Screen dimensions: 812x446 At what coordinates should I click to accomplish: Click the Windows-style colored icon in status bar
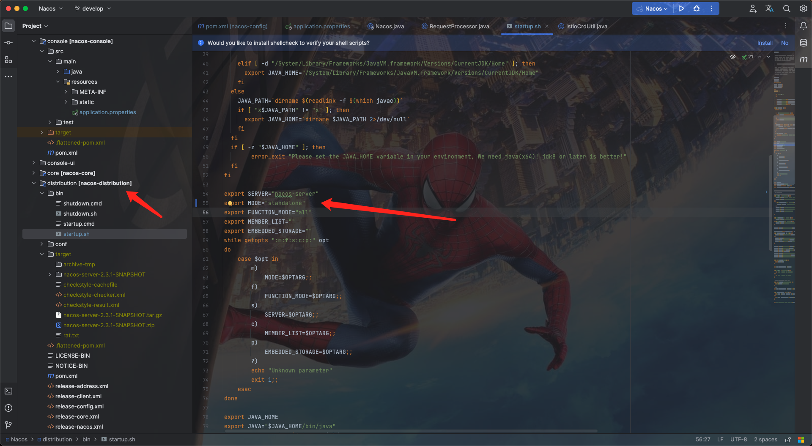[x=801, y=440]
